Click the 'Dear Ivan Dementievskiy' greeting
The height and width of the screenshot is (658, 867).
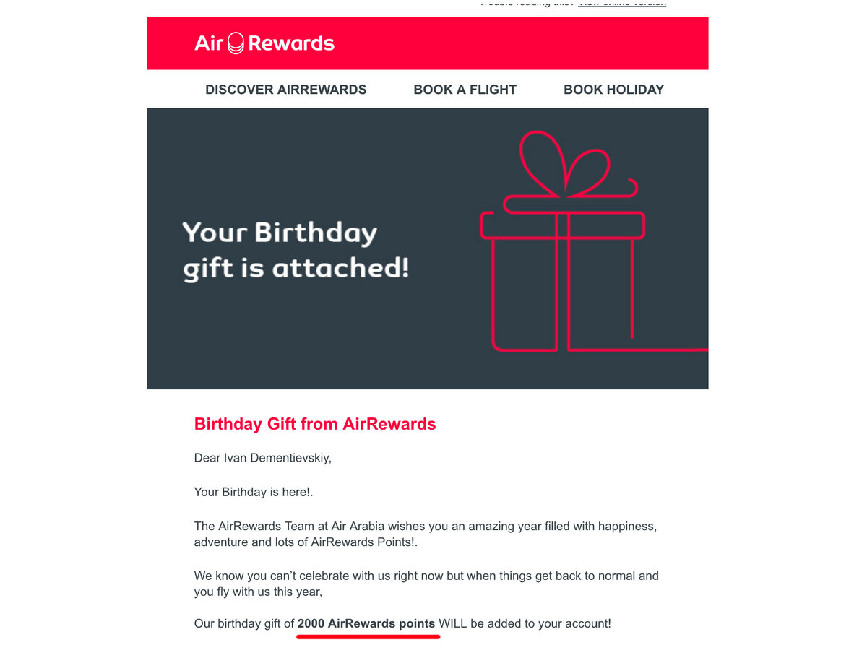pos(263,458)
